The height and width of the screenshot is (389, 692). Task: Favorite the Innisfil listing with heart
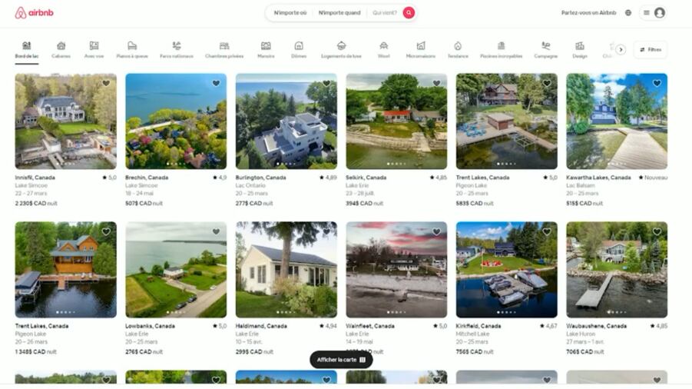[106, 83]
